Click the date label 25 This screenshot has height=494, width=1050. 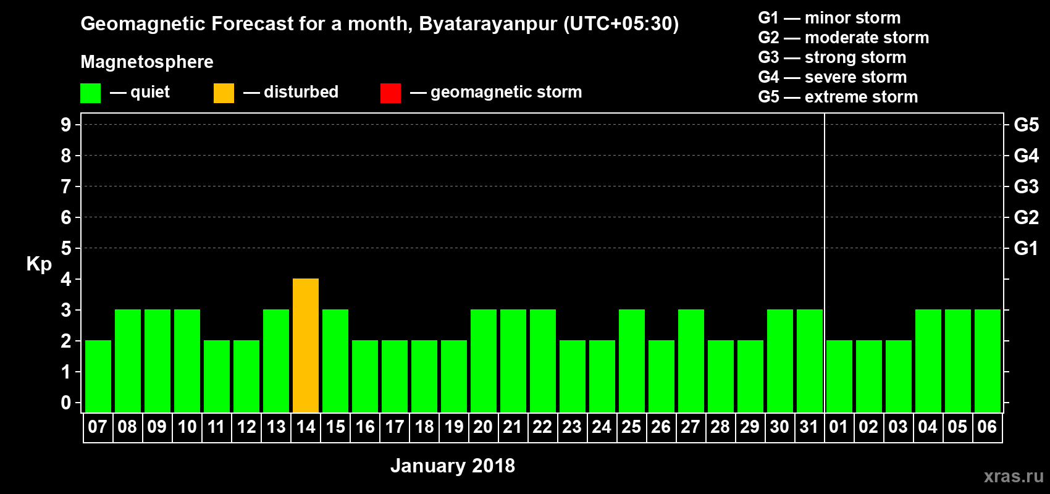[631, 427]
